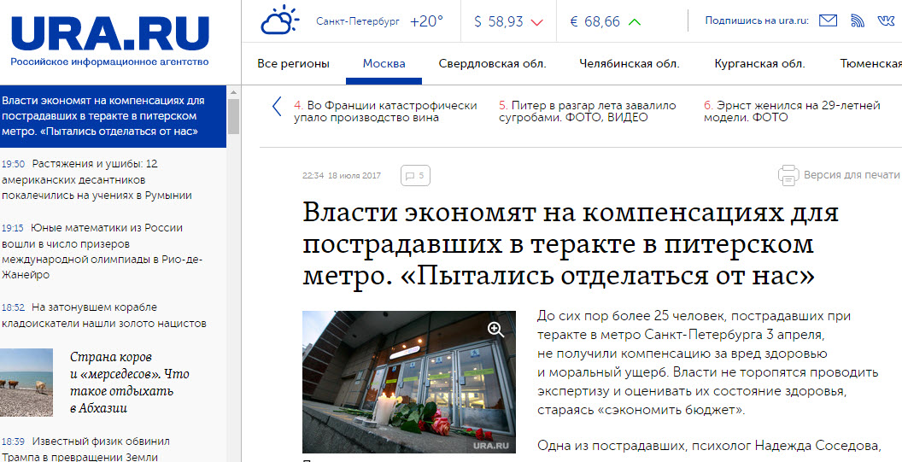Open the comments bubble showing 5

414,176
